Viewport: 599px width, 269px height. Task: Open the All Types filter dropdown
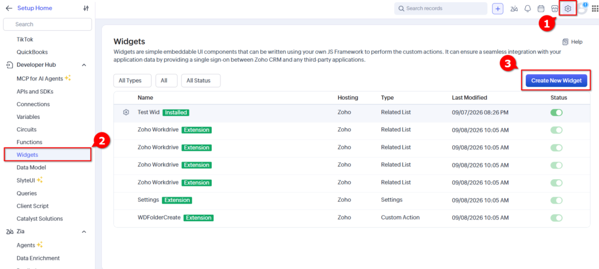(132, 81)
